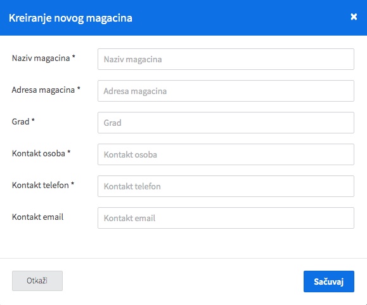Click the Adresa magacina field label
This screenshot has width=367, height=305.
click(x=43, y=90)
